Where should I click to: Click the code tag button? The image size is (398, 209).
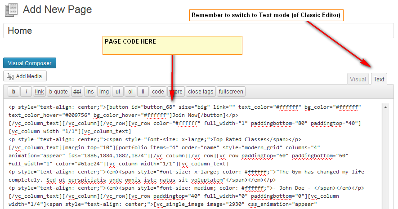tap(158, 92)
